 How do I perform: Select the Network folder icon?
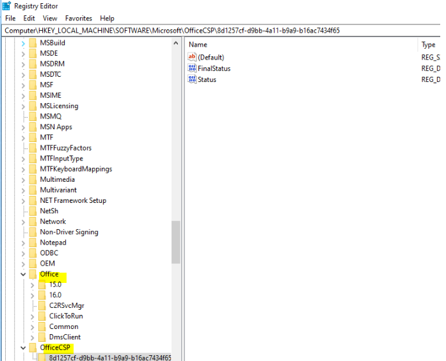point(33,221)
